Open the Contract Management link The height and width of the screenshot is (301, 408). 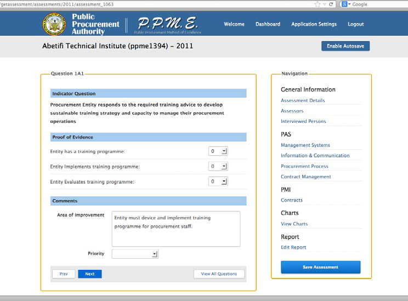(306, 177)
